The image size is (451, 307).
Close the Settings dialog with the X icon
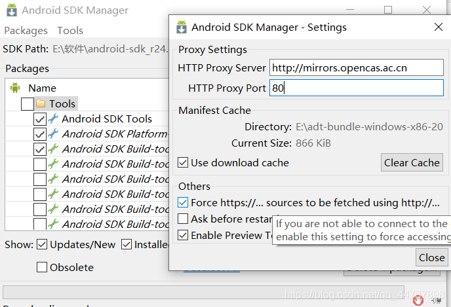click(x=439, y=27)
